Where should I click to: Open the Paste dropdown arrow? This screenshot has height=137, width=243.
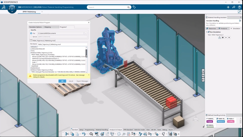coord(80,134)
